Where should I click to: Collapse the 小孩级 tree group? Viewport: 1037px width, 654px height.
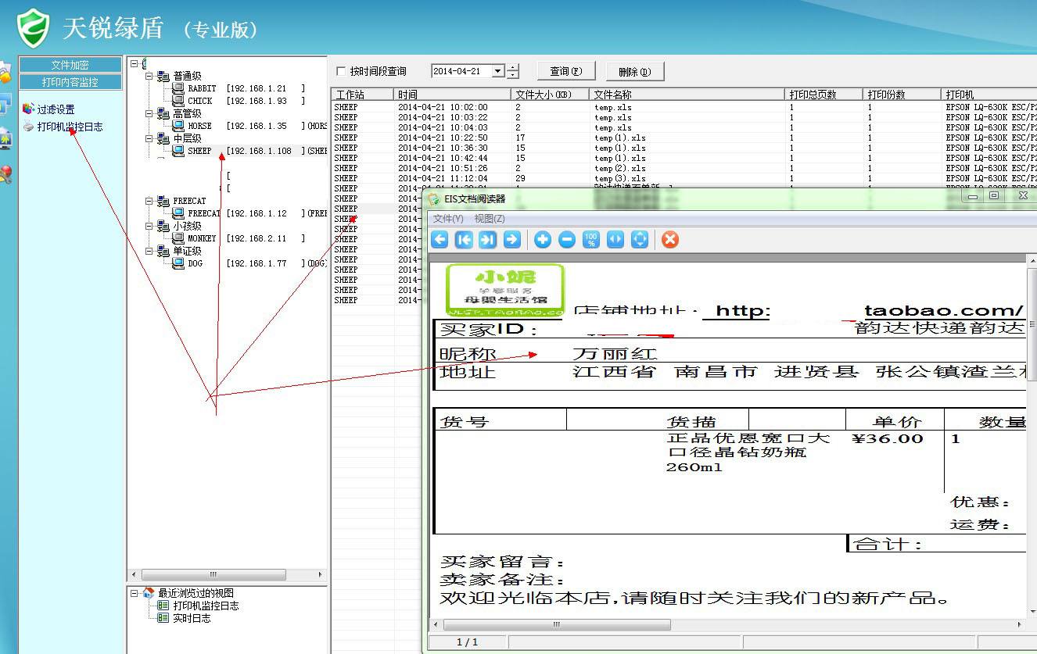pyautogui.click(x=149, y=226)
